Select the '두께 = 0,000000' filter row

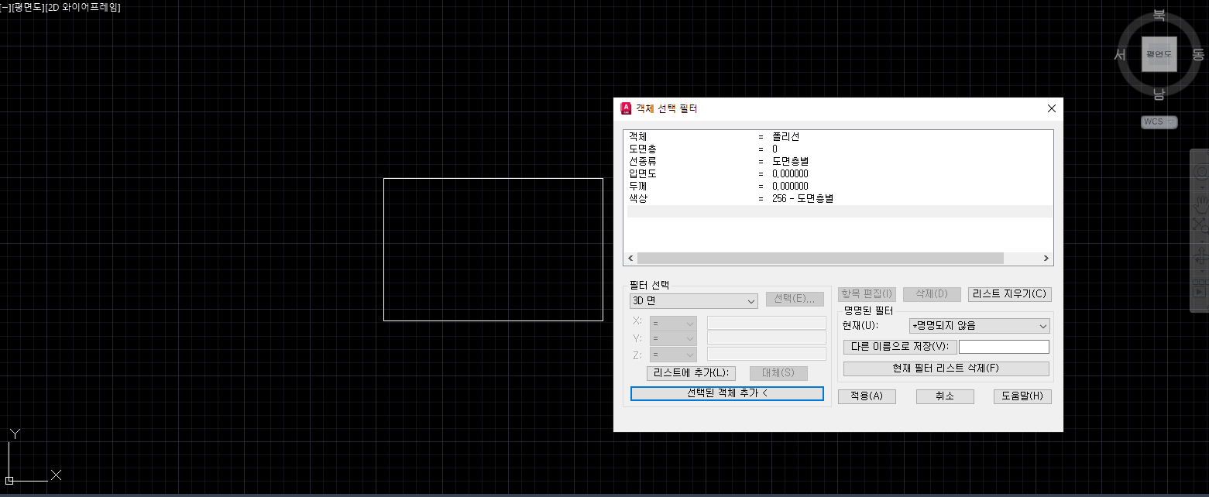(x=838, y=187)
